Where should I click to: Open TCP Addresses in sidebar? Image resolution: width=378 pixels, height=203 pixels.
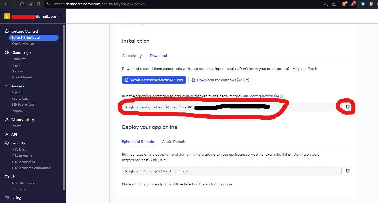point(22,77)
